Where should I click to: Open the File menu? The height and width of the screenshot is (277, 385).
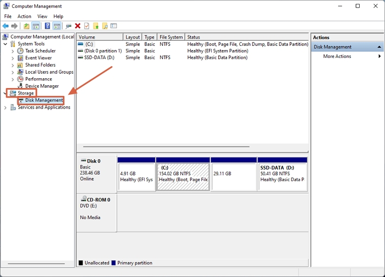(8, 17)
